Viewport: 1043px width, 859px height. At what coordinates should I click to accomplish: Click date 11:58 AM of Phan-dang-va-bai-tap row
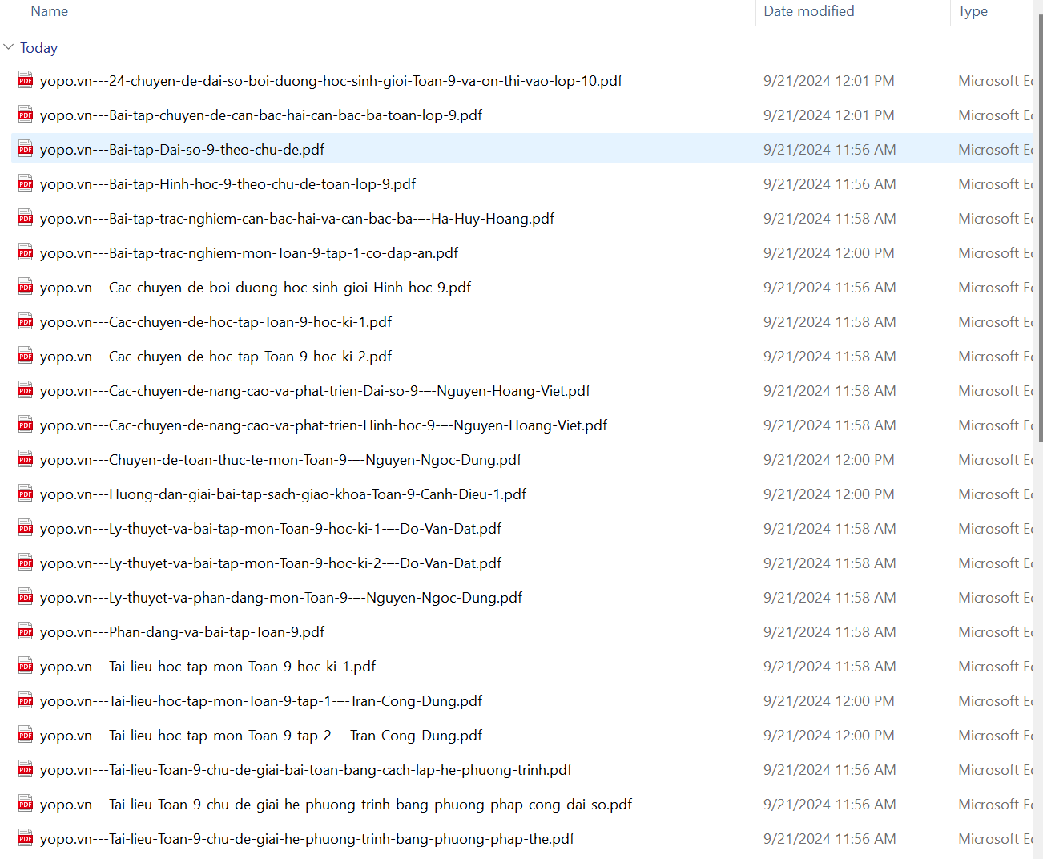829,632
